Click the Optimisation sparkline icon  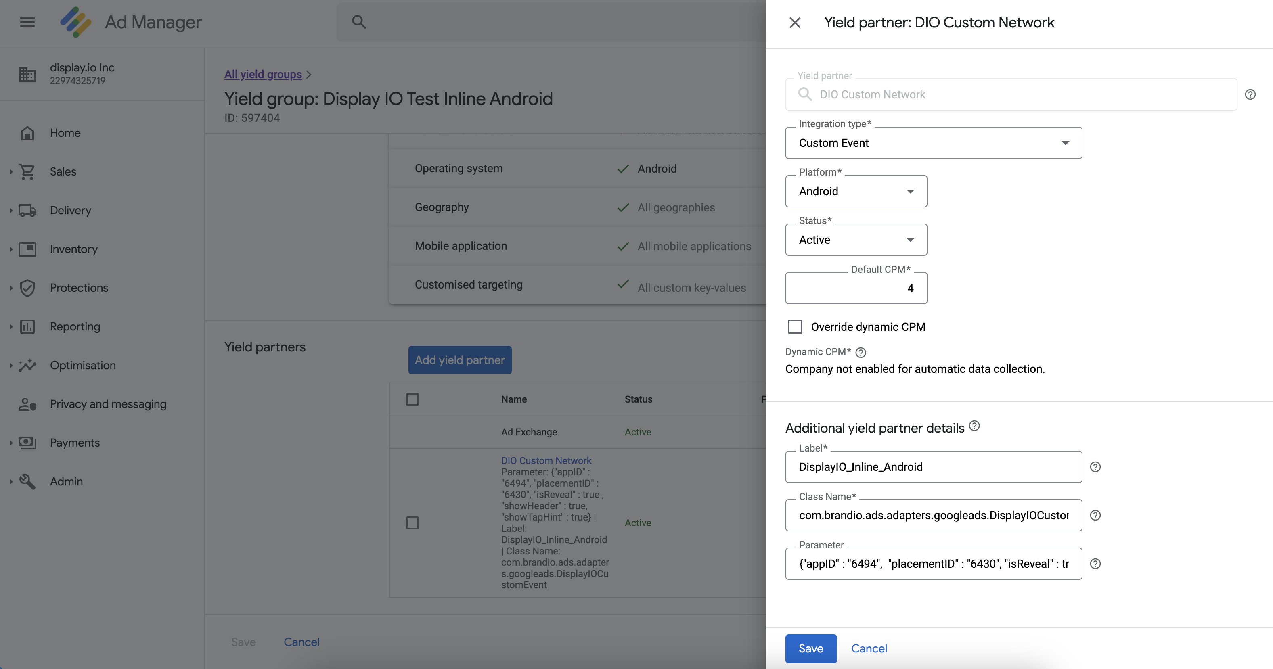27,365
